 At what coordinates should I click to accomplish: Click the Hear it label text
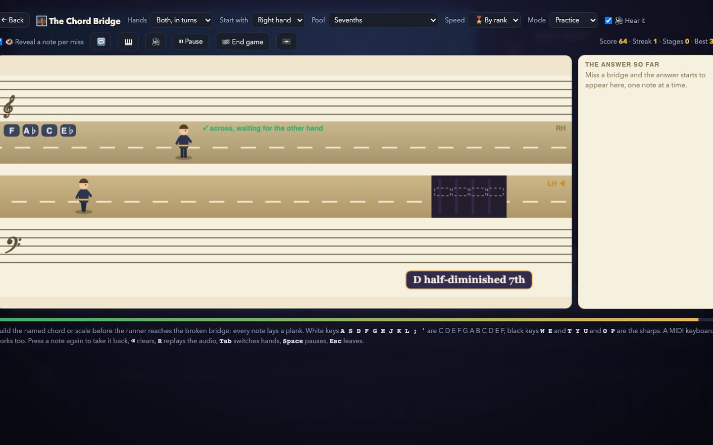635,21
